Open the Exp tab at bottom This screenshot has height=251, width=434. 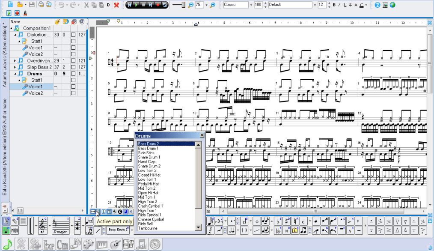(48, 244)
